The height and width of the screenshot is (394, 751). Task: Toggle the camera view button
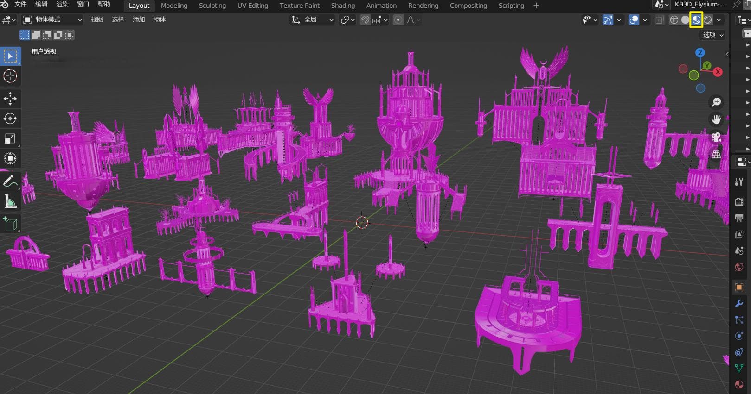click(716, 137)
